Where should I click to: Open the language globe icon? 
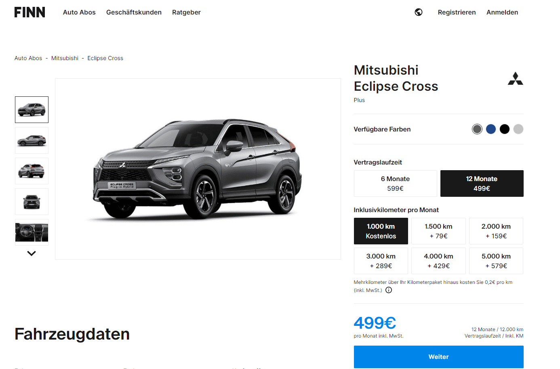pos(419,12)
